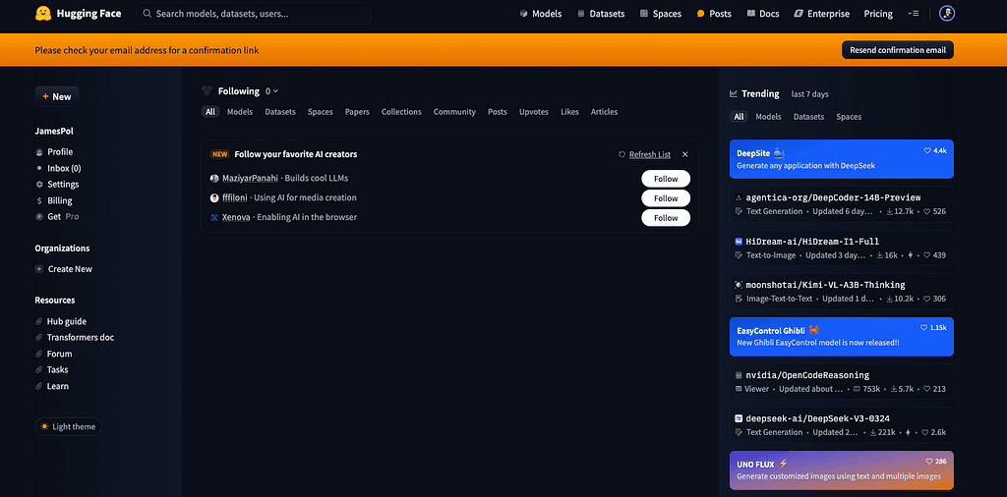
Task: Open the Pricing page
Action: 878,14
